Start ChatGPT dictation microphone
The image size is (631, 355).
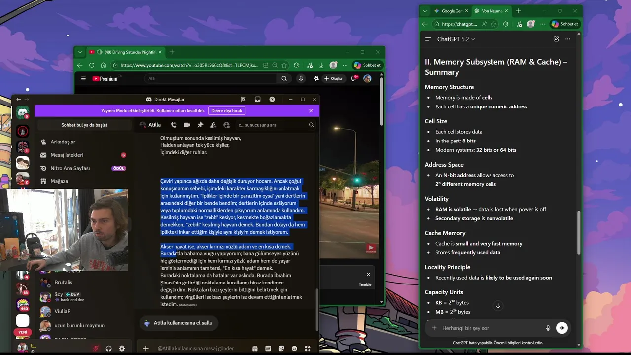click(x=548, y=328)
